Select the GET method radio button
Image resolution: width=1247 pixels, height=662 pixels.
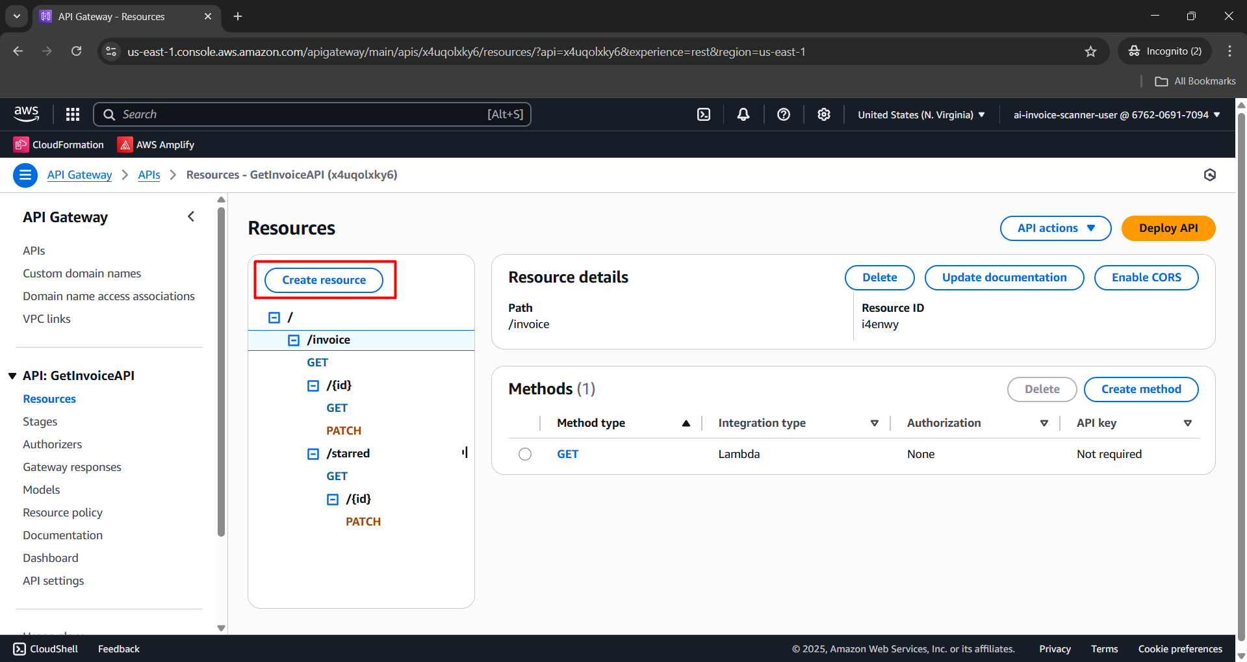tap(525, 454)
